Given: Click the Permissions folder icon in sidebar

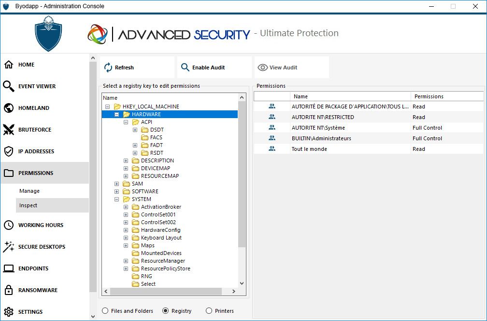Looking at the screenshot, I should [x=9, y=173].
